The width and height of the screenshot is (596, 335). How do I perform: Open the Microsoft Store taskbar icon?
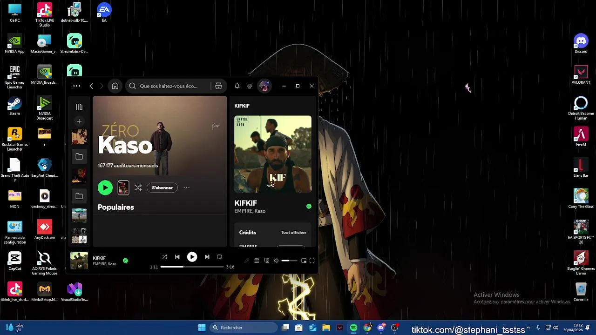(299, 328)
